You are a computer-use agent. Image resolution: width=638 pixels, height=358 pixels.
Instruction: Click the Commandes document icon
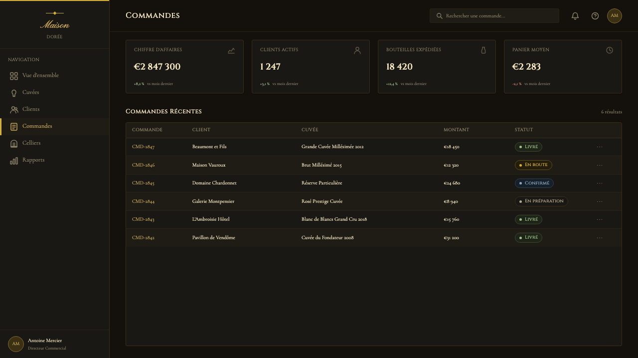coord(14,127)
